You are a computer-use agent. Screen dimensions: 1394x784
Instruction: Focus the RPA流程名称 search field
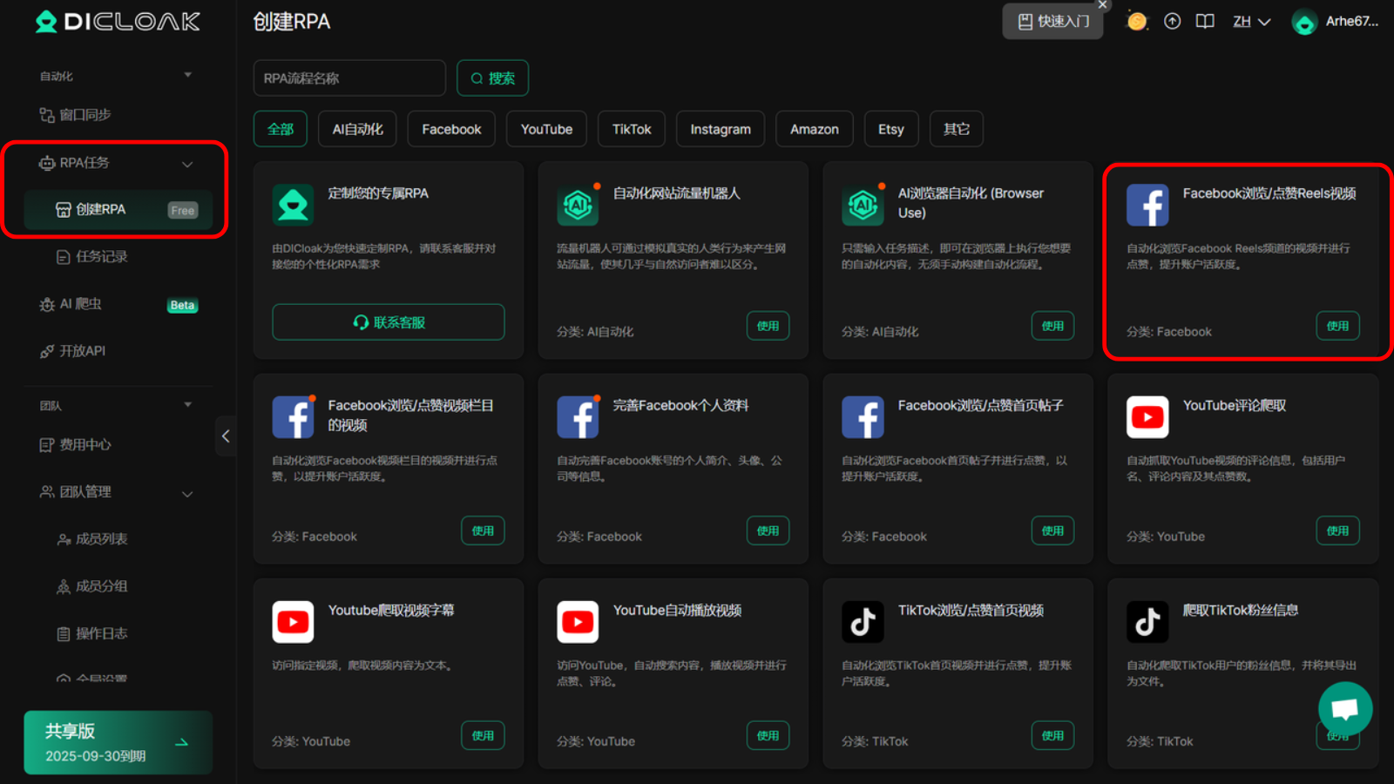pos(349,78)
